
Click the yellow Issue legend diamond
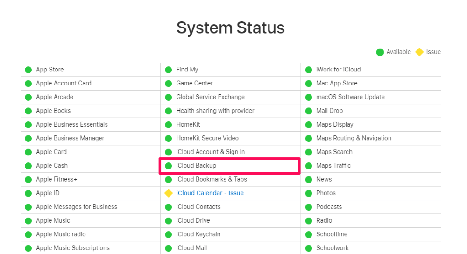[x=419, y=52]
